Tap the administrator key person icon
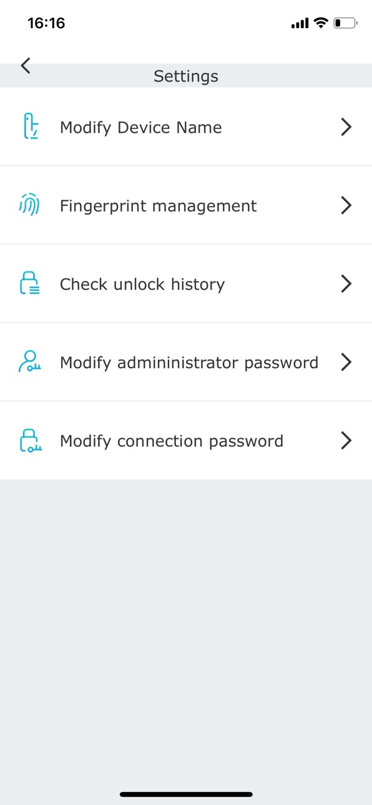The height and width of the screenshot is (805, 372). 30,362
